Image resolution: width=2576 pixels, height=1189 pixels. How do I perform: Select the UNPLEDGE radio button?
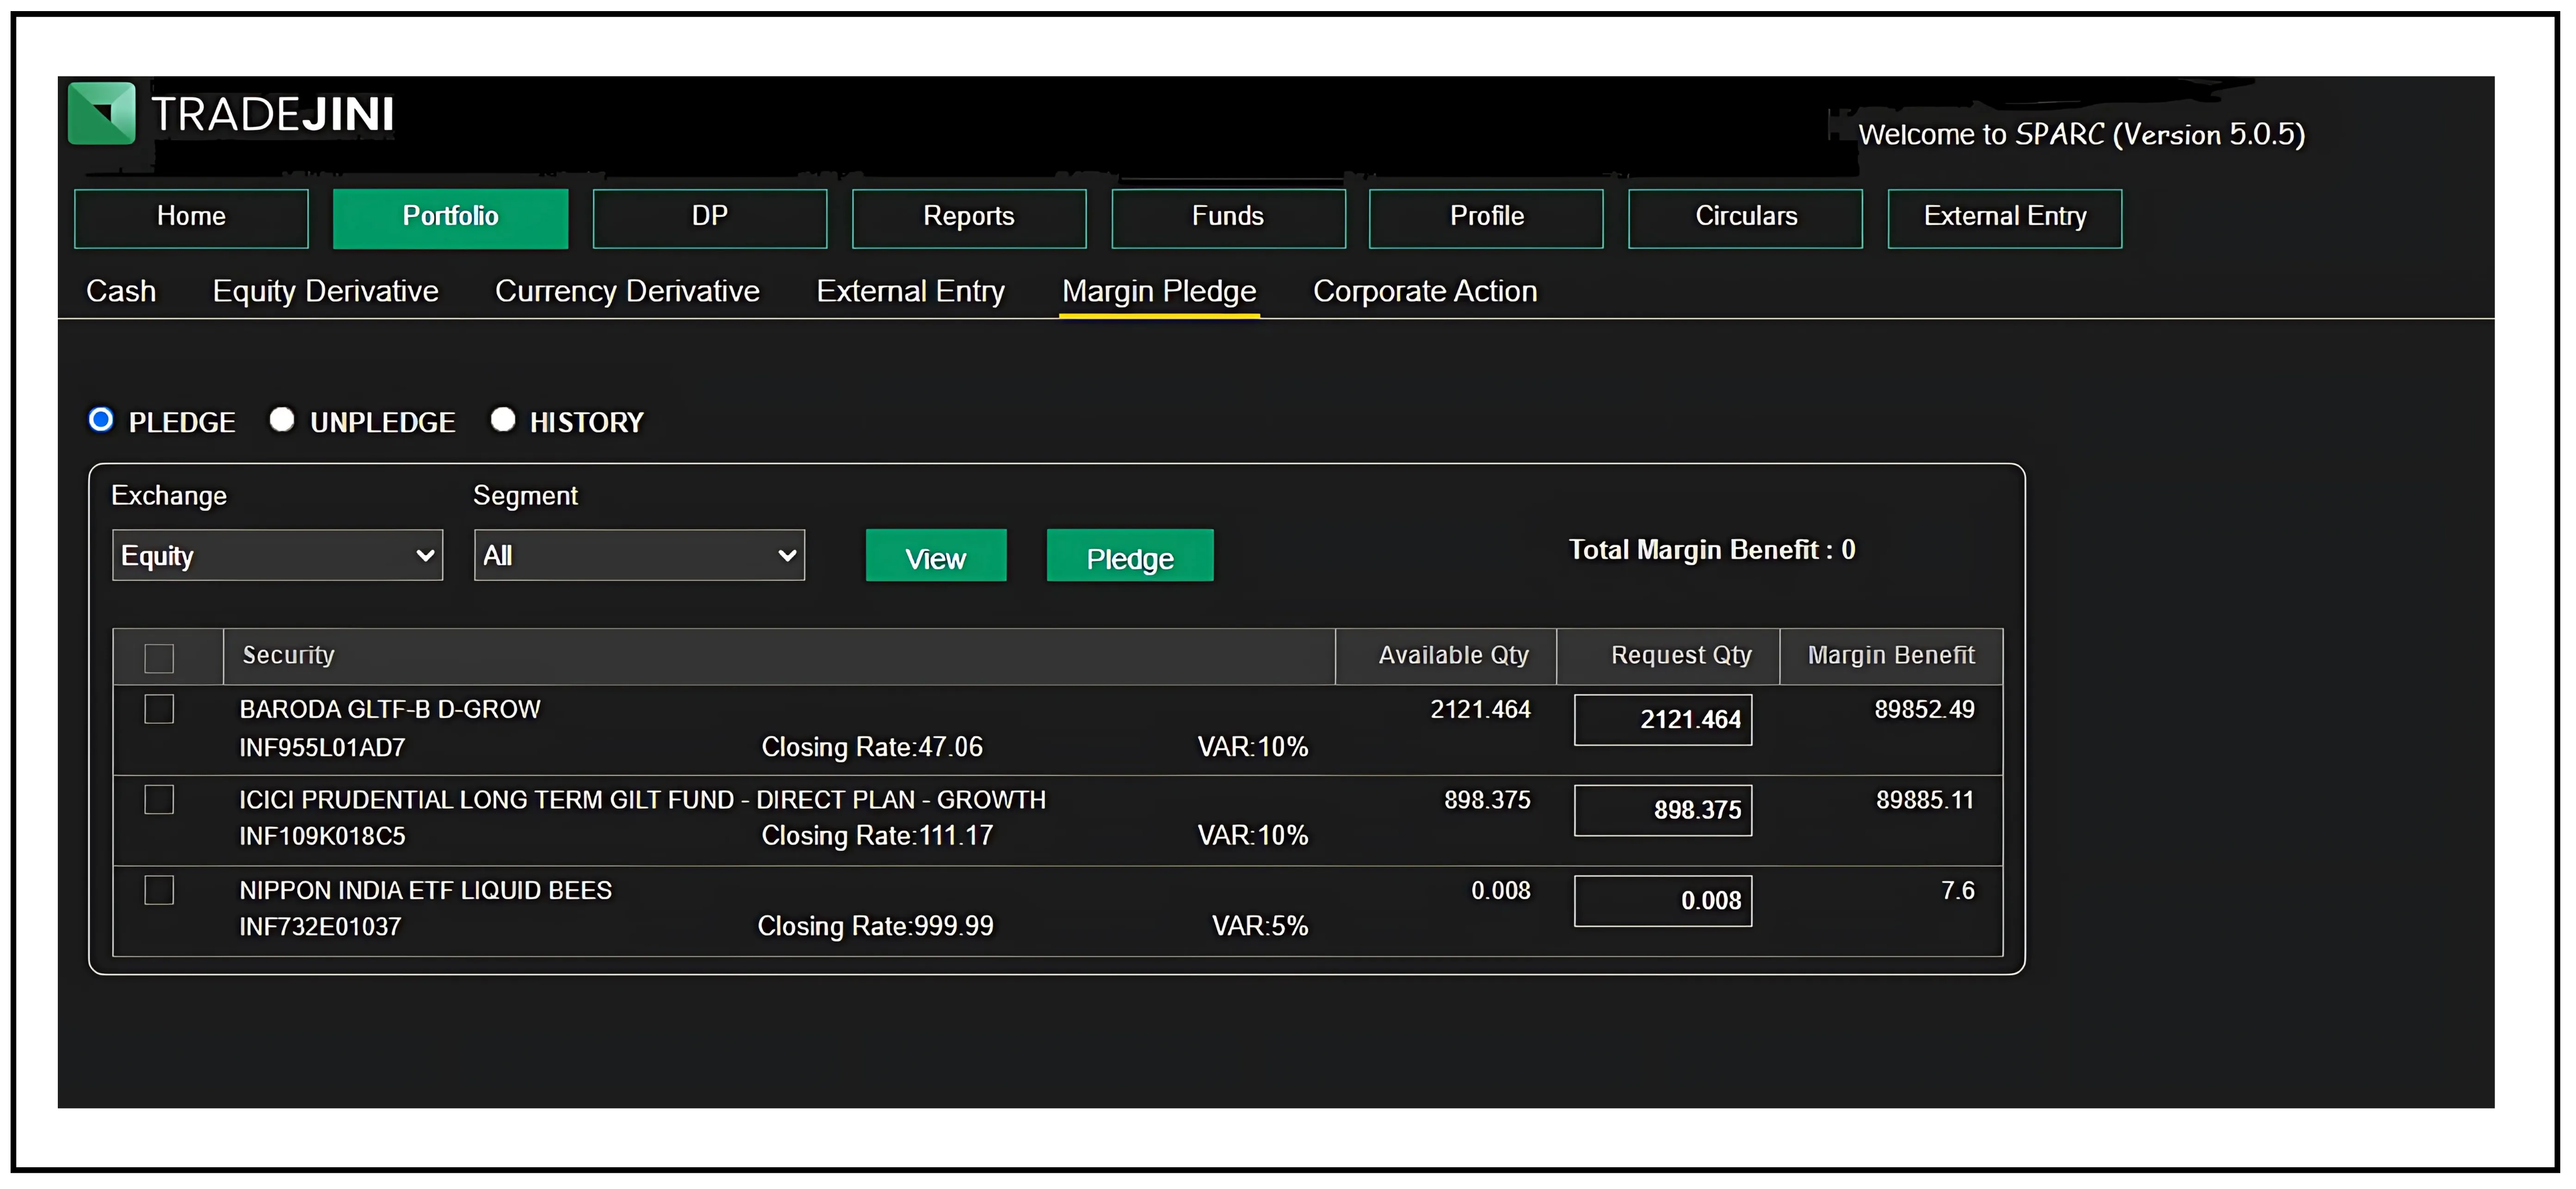point(282,419)
